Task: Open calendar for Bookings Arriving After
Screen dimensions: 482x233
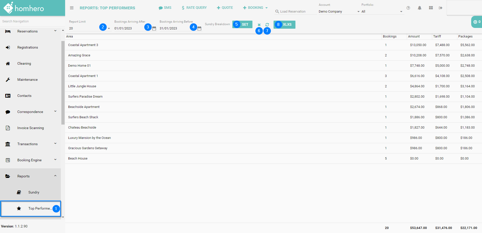Action: (154, 28)
